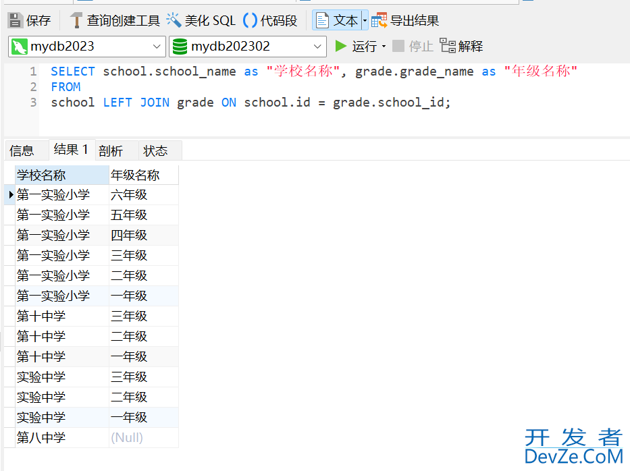630x471 pixels.
Task: Click Beautify SQL (美化 SQL) wand icon
Action: [x=174, y=20]
